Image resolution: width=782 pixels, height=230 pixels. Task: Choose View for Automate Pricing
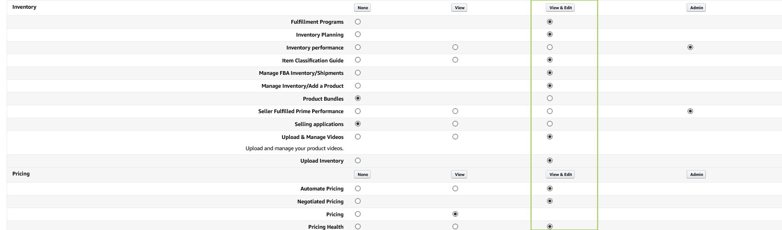point(455,188)
